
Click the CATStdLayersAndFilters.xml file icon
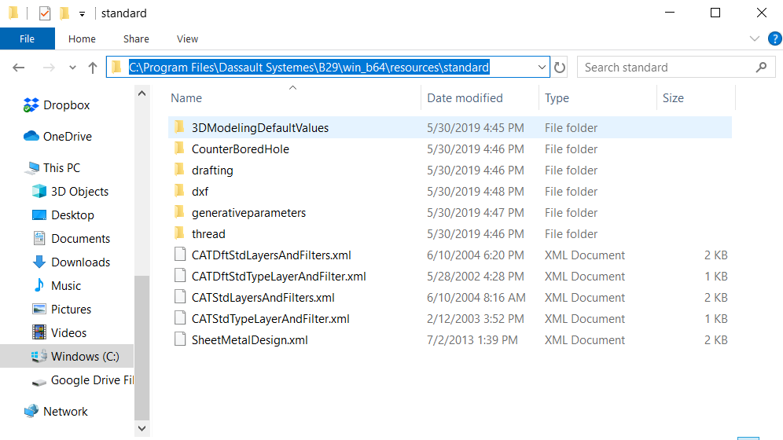(180, 297)
